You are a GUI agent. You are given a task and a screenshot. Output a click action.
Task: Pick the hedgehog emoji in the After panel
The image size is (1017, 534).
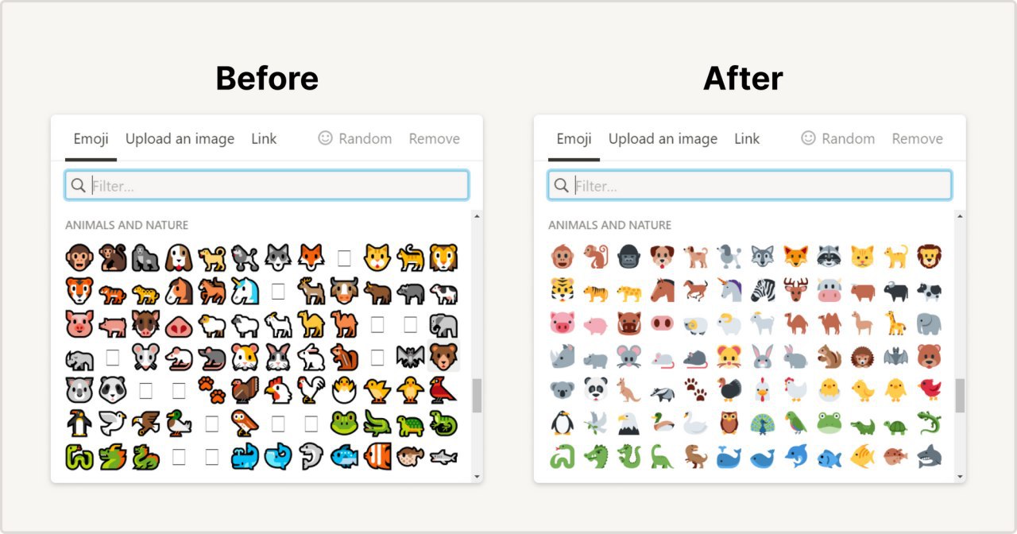862,357
